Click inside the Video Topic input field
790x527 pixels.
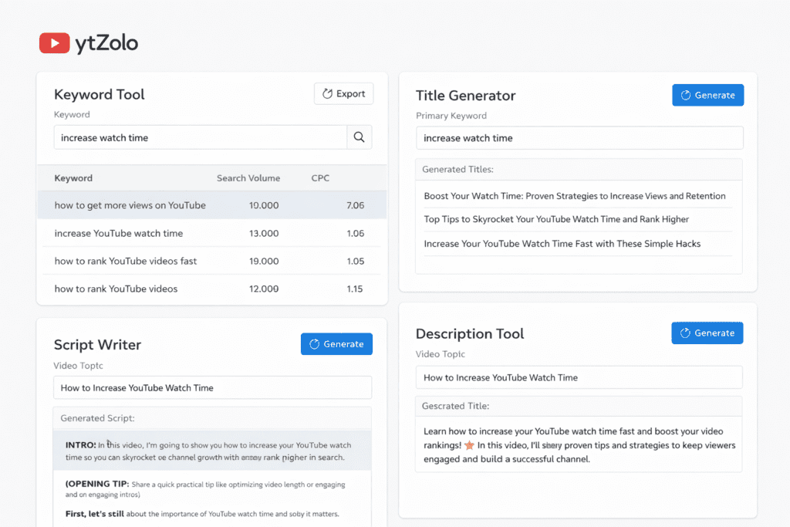[x=579, y=377]
